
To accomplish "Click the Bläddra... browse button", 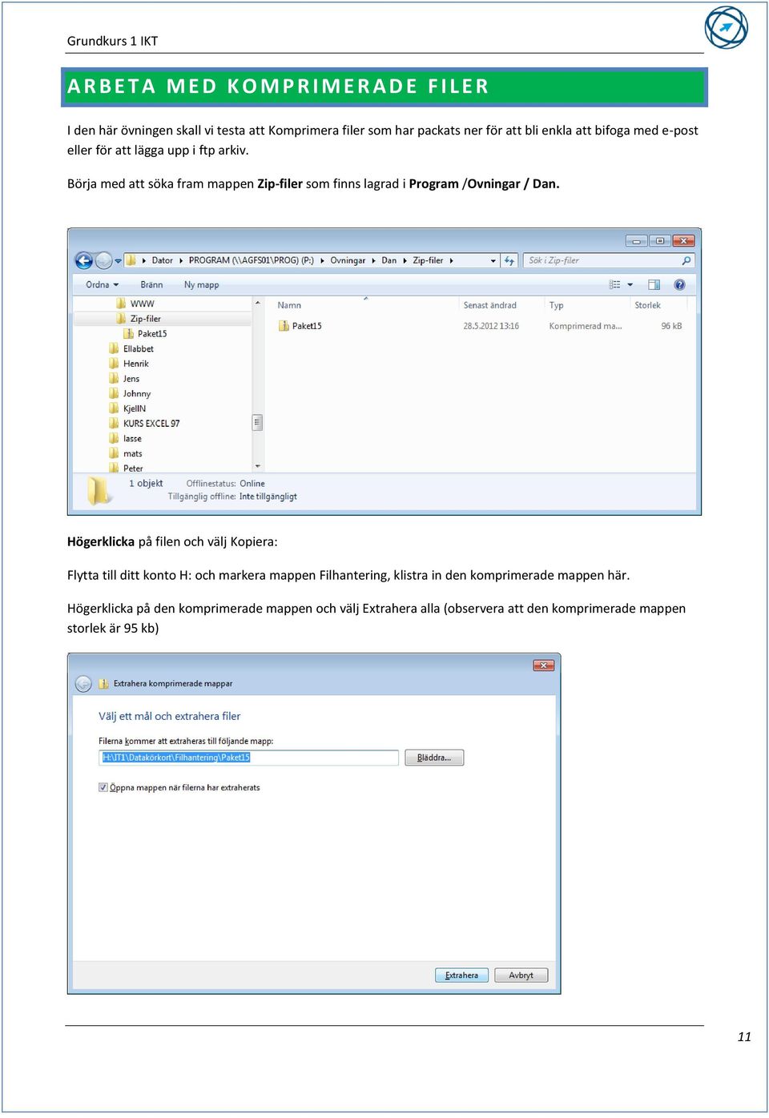I will (x=434, y=758).
